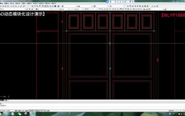Click the zoom magnifier toolbar icon

click(x=37, y=6)
